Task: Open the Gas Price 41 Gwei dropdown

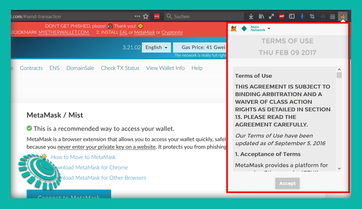Action: coord(200,47)
